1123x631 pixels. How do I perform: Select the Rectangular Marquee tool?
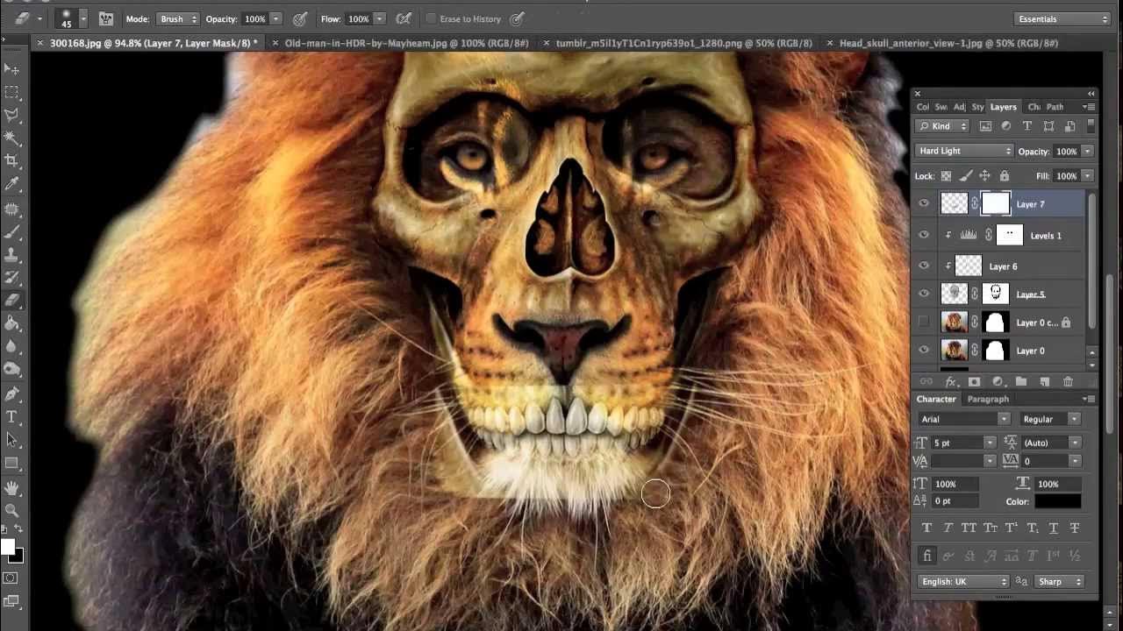12,92
